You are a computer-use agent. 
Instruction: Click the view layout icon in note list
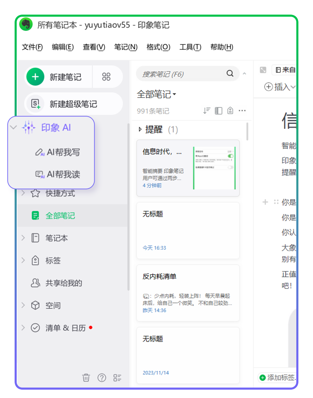tap(218, 111)
